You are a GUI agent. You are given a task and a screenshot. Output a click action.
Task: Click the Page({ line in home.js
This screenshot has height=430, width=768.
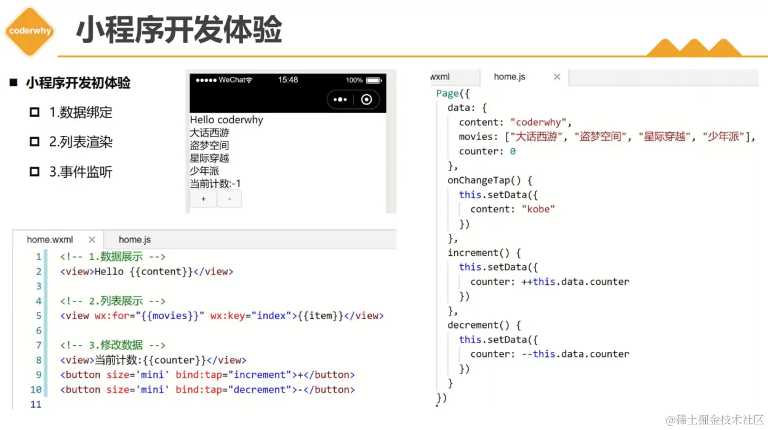(453, 94)
